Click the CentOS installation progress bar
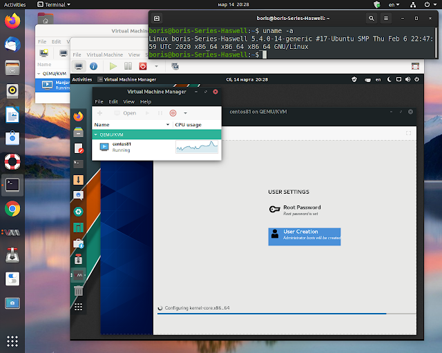The image size is (442, 353). (x=287, y=313)
